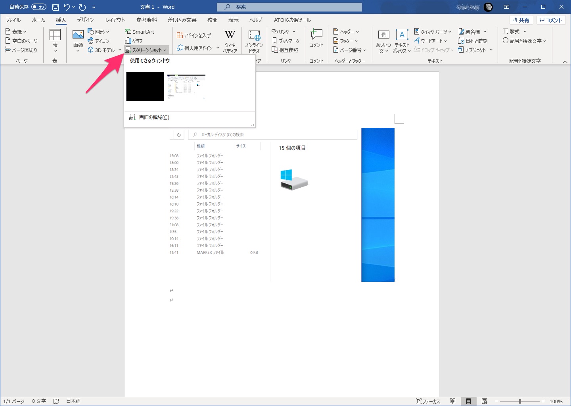This screenshot has width=571, height=406.
Task: Click the Redo icon in title bar
Action: (82, 7)
